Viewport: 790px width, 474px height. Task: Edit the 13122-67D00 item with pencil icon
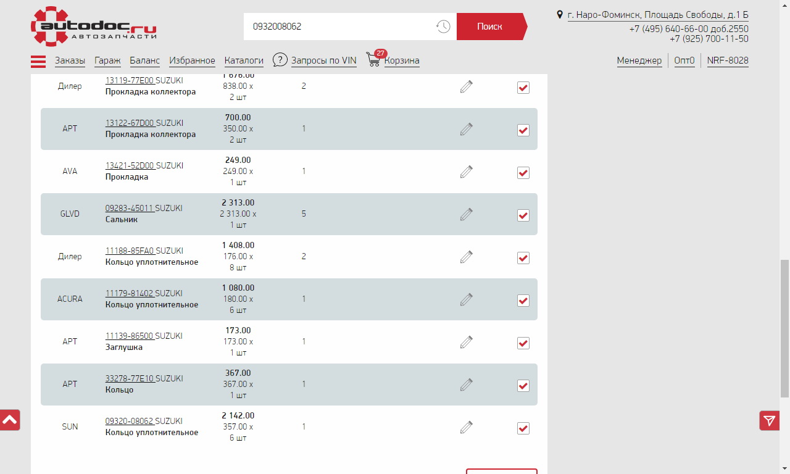(x=467, y=129)
